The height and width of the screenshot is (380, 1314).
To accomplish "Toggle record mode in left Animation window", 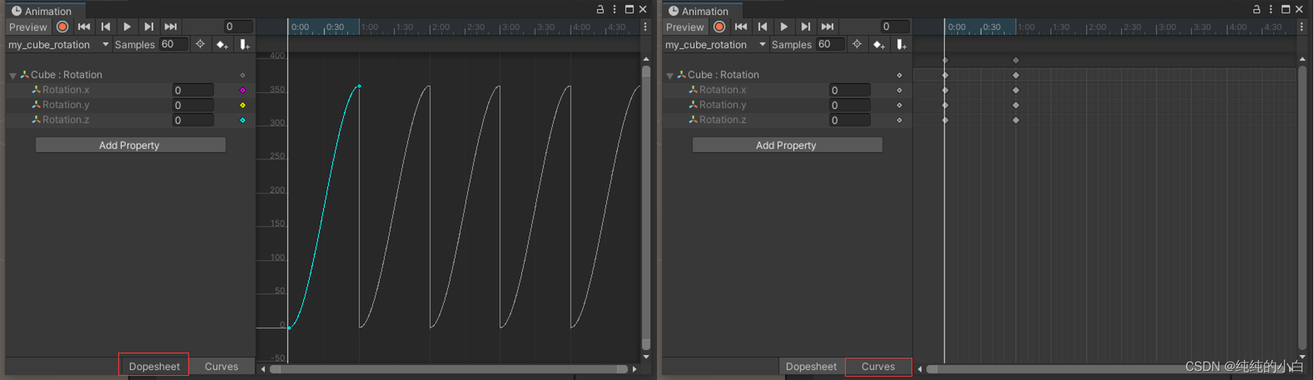I will point(63,26).
